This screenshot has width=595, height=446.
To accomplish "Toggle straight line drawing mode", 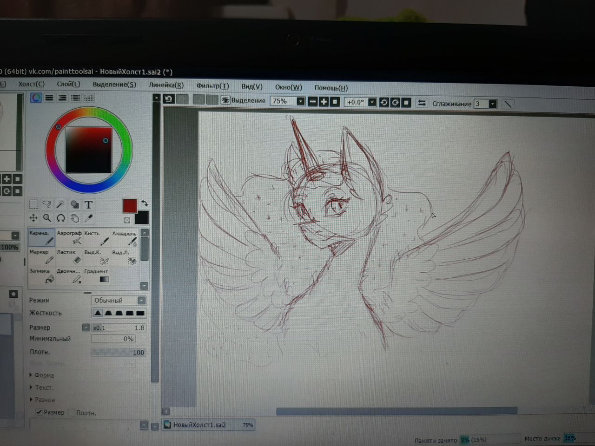I will tap(508, 104).
